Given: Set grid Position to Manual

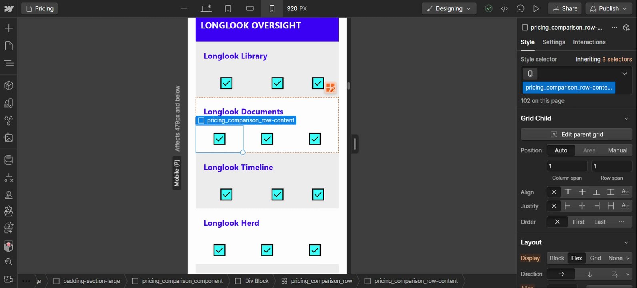Looking at the screenshot, I should pos(617,150).
